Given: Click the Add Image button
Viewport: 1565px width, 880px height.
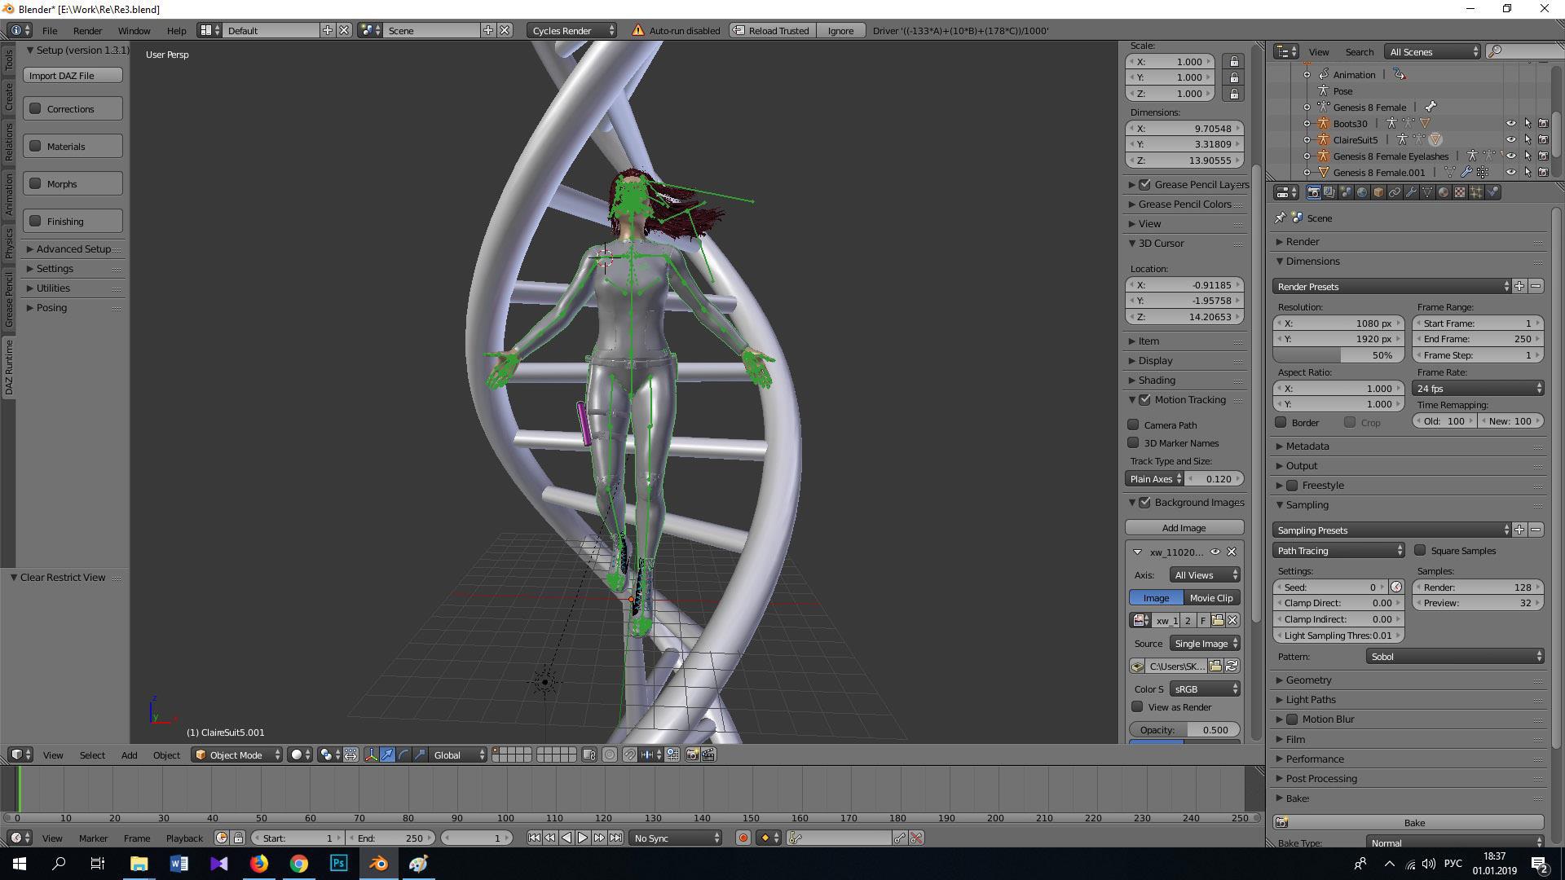Looking at the screenshot, I should [1184, 527].
